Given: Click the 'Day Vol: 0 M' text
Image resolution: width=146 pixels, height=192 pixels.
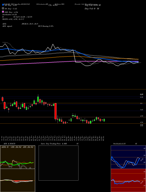Looking at the screenshot, I should (92, 8).
